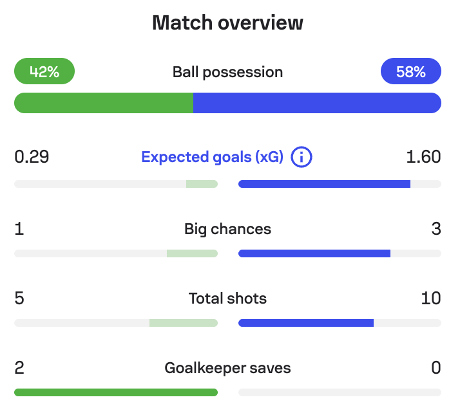This screenshot has height=413, width=460.
Task: Click the Ball possession label
Action: pyautogui.click(x=227, y=72)
